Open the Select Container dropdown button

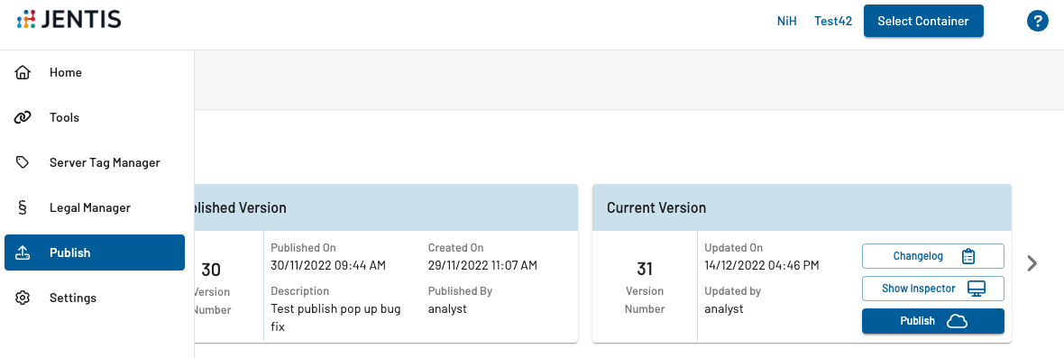coord(922,21)
